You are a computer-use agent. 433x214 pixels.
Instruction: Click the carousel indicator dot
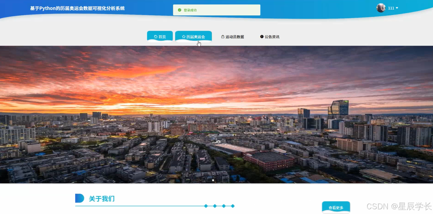(213, 180)
